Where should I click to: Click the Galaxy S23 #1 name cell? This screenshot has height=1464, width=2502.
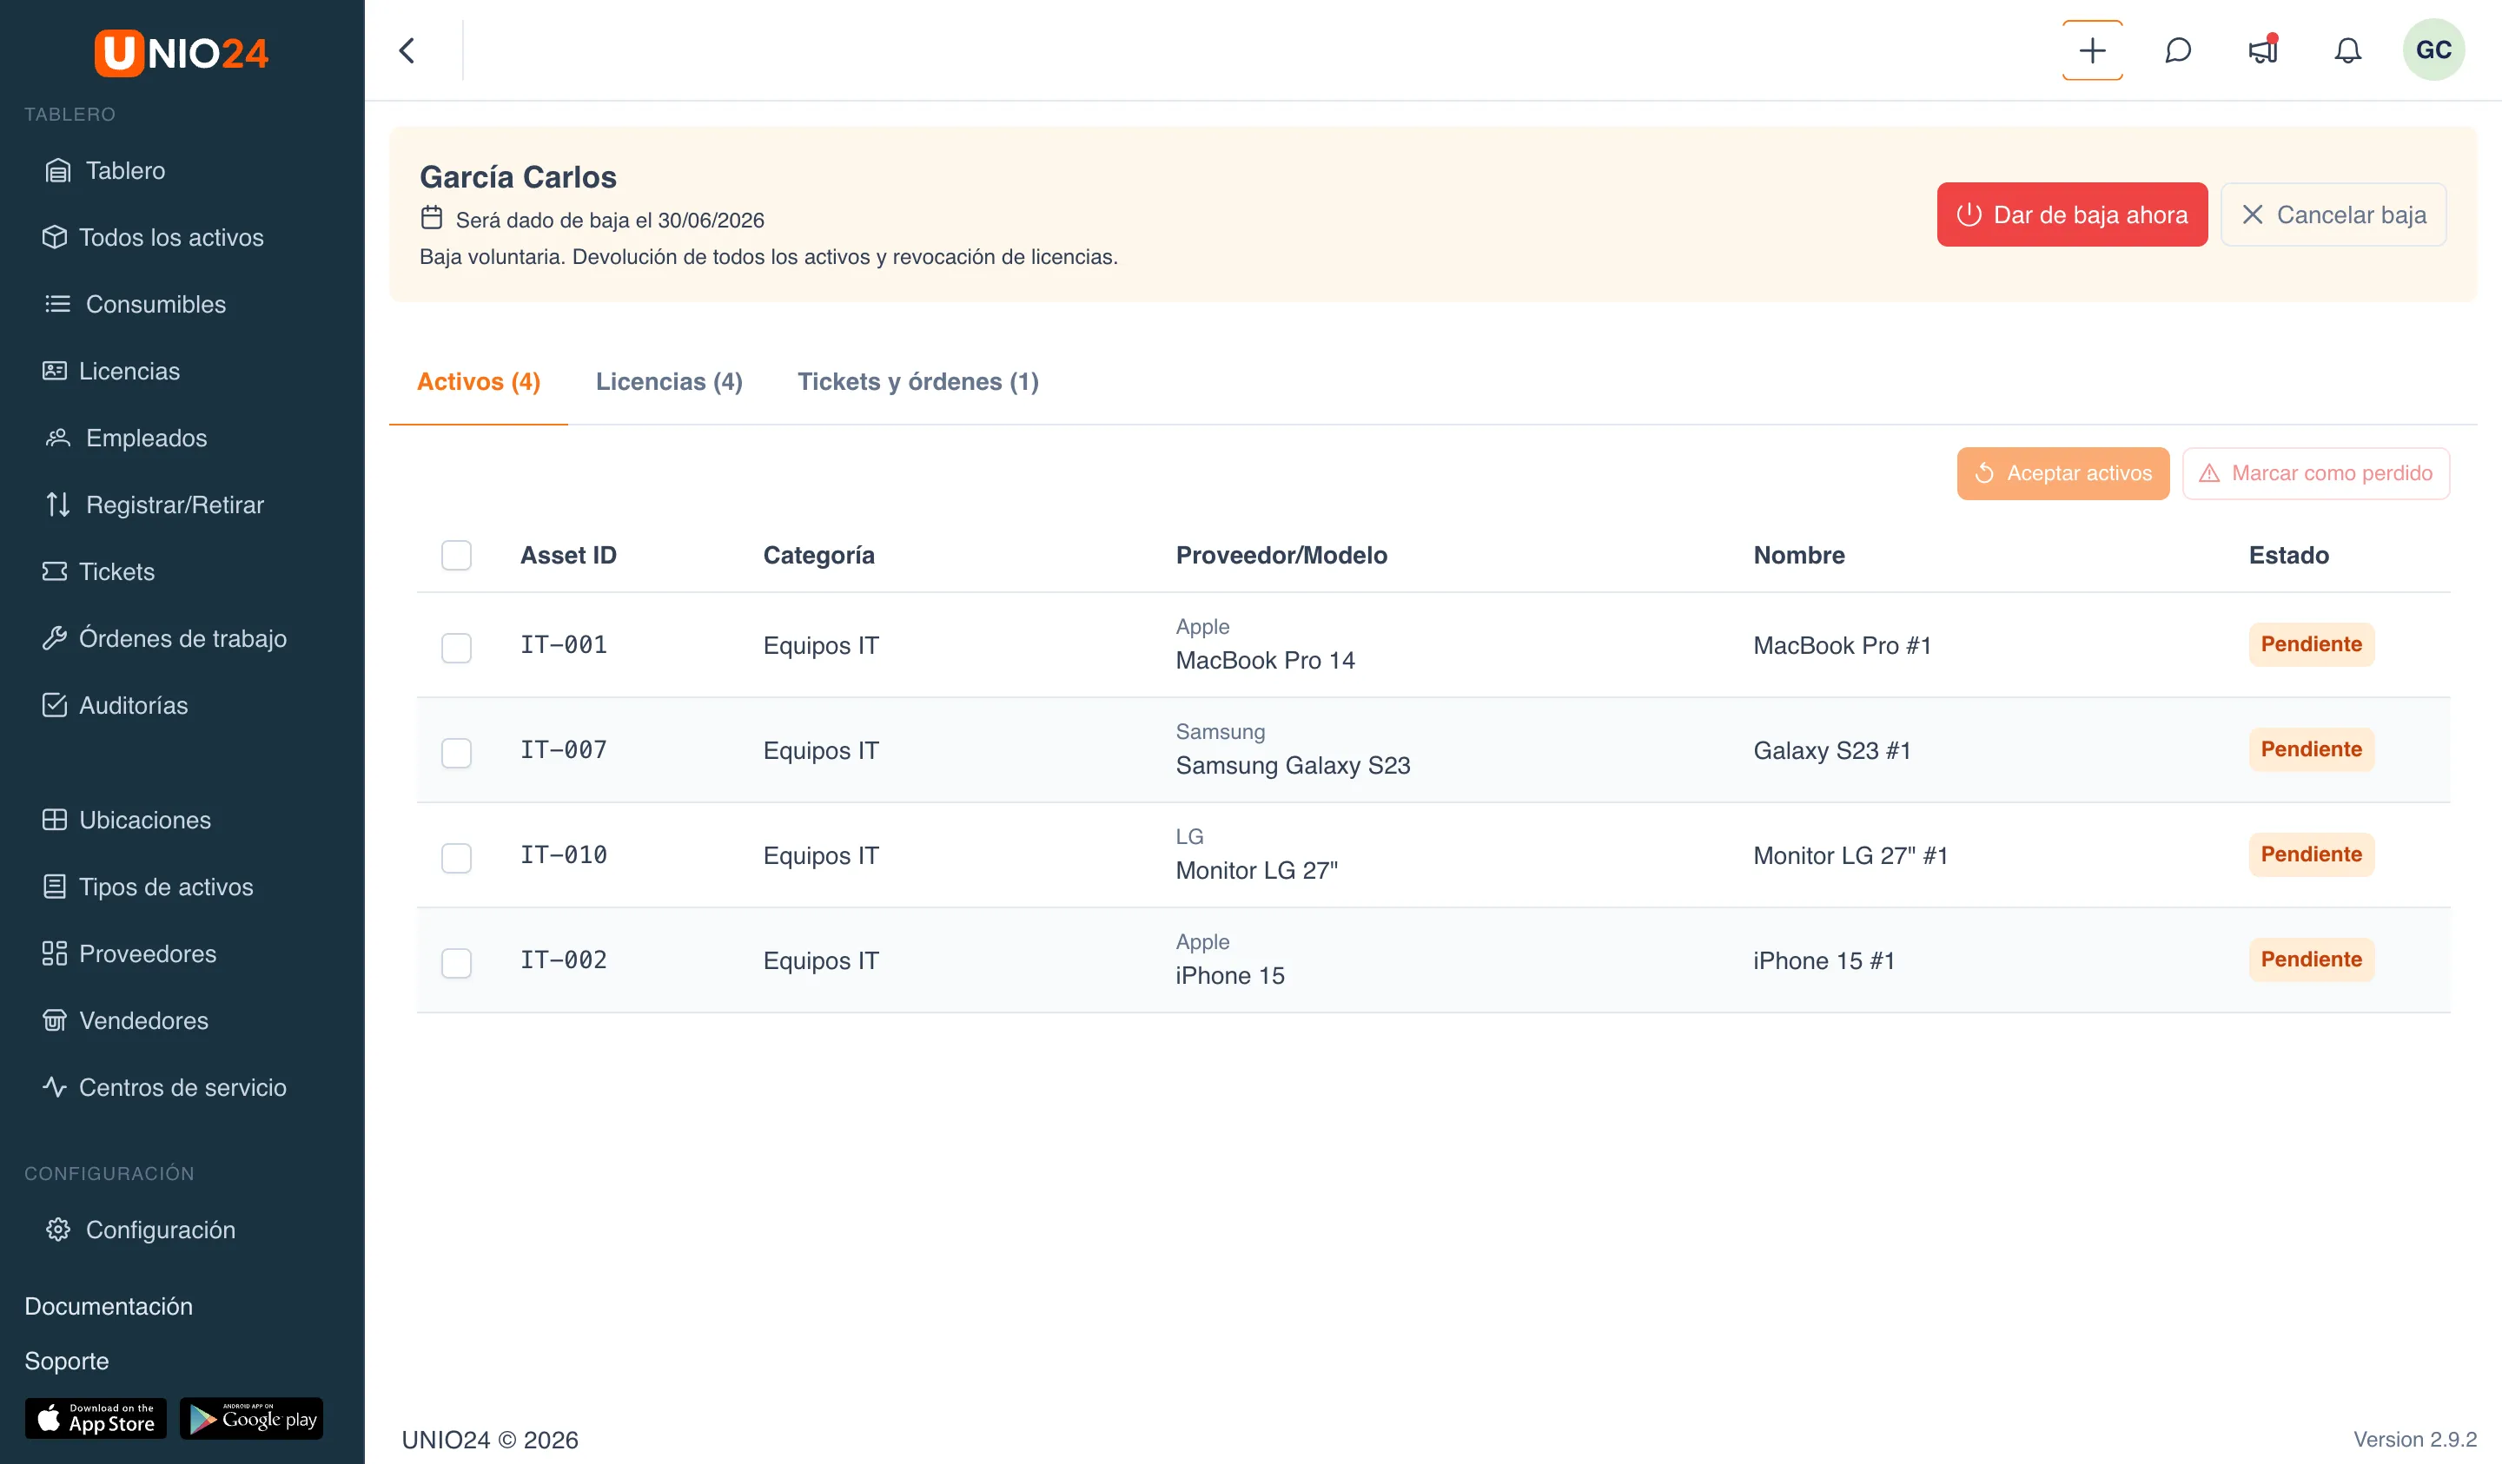tap(1832, 750)
